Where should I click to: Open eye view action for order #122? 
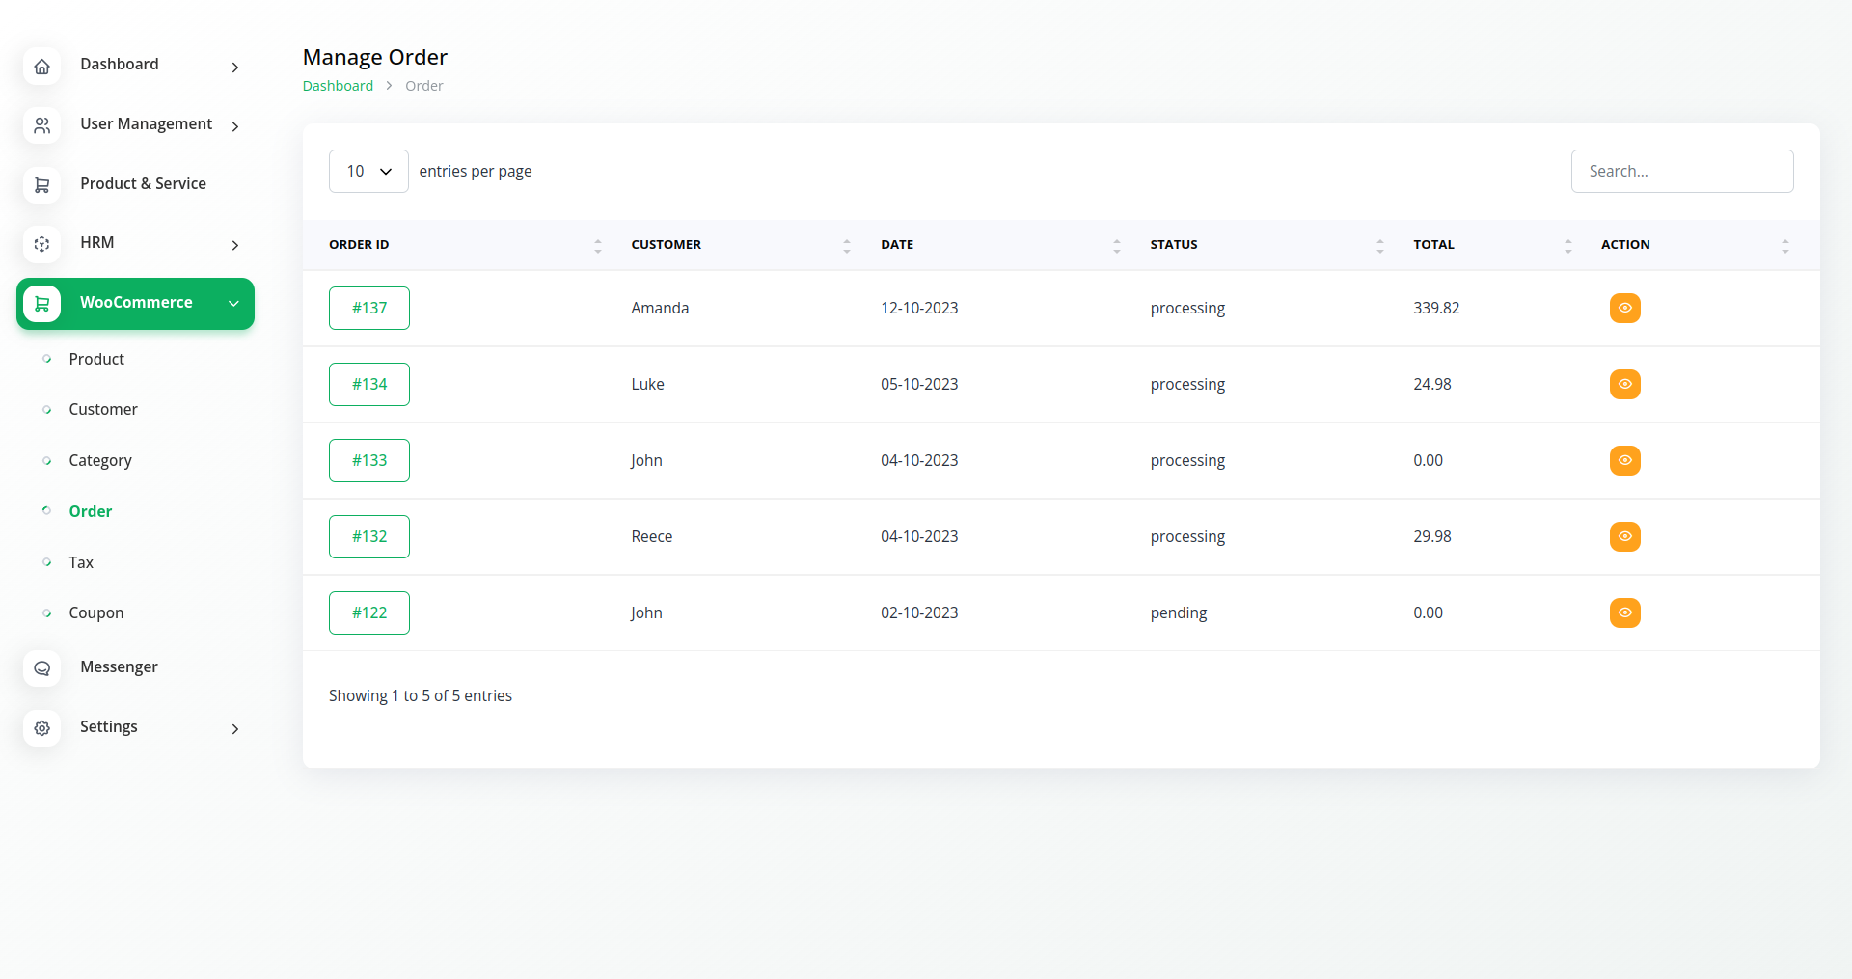pyautogui.click(x=1624, y=612)
